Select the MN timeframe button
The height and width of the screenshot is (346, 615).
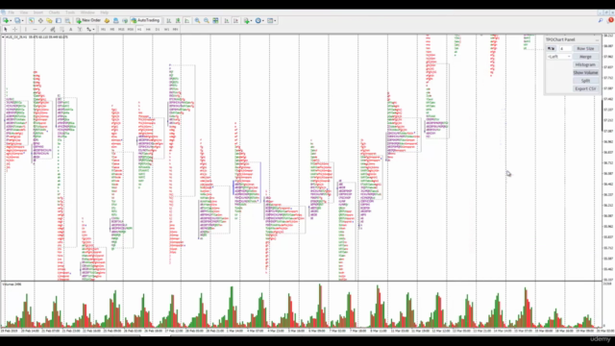pos(175,30)
